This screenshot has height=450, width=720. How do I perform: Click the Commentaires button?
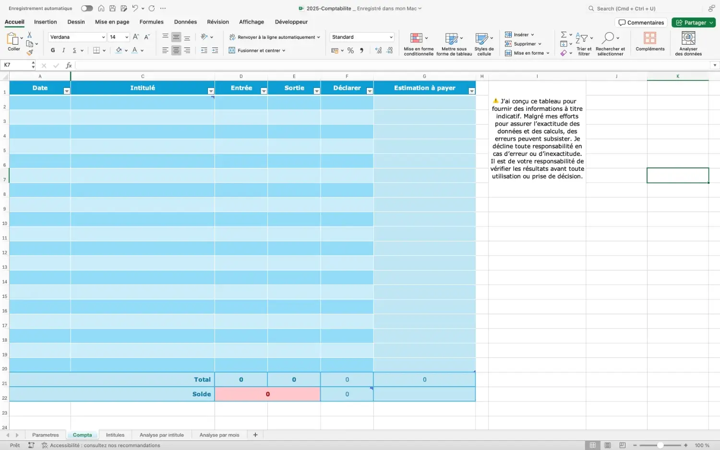tap(641, 23)
